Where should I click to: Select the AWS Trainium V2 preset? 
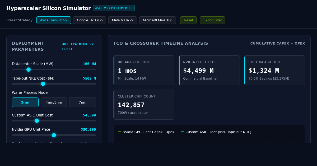click(54, 20)
